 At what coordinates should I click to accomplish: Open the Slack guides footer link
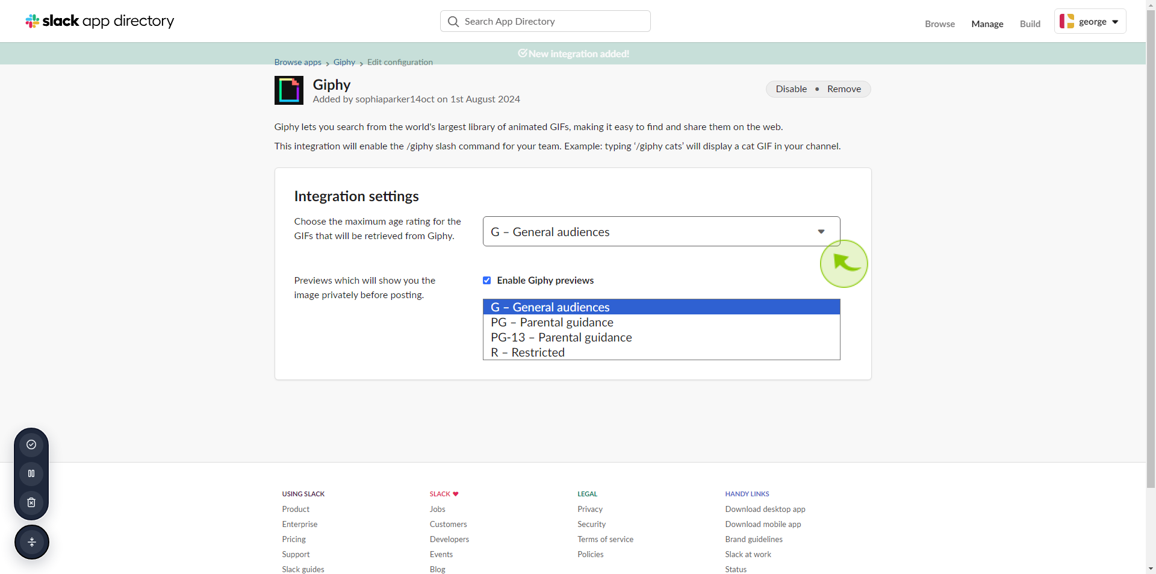click(303, 569)
